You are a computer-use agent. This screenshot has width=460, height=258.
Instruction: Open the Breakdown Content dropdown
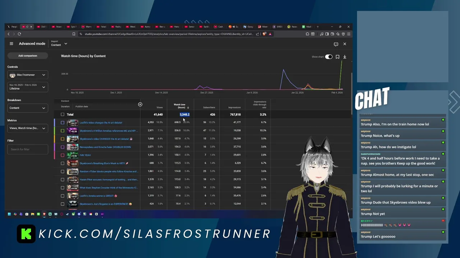click(x=28, y=108)
